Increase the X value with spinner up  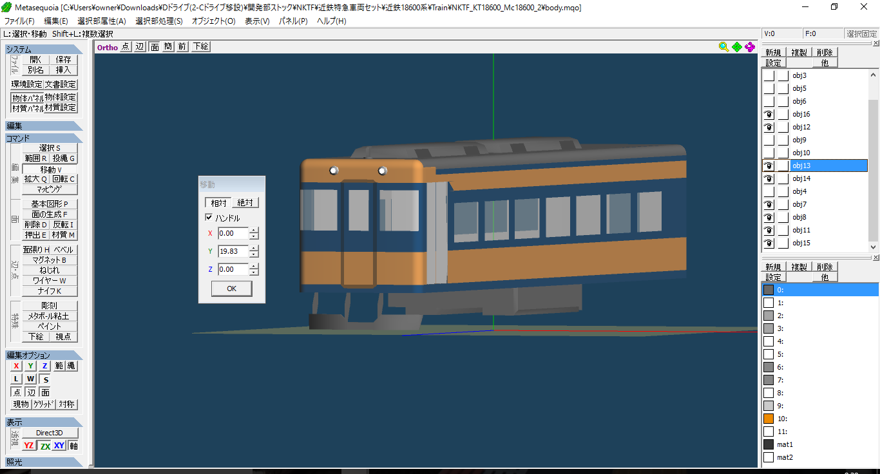[254, 231]
